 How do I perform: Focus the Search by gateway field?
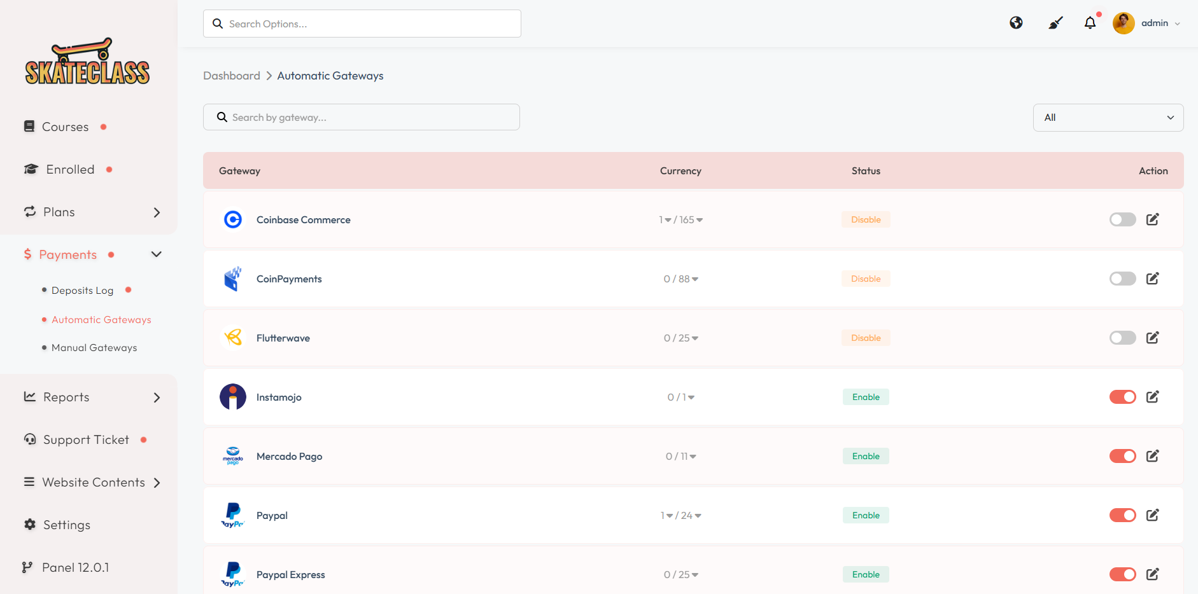369,118
